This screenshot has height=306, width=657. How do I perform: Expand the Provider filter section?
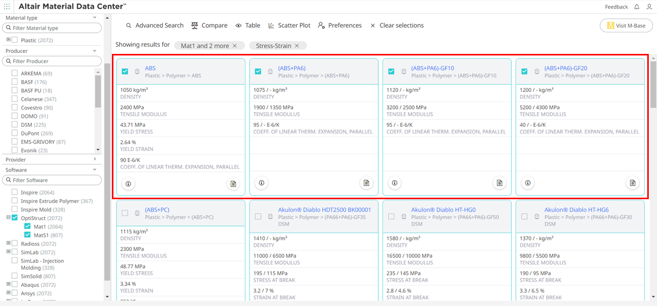click(95, 160)
